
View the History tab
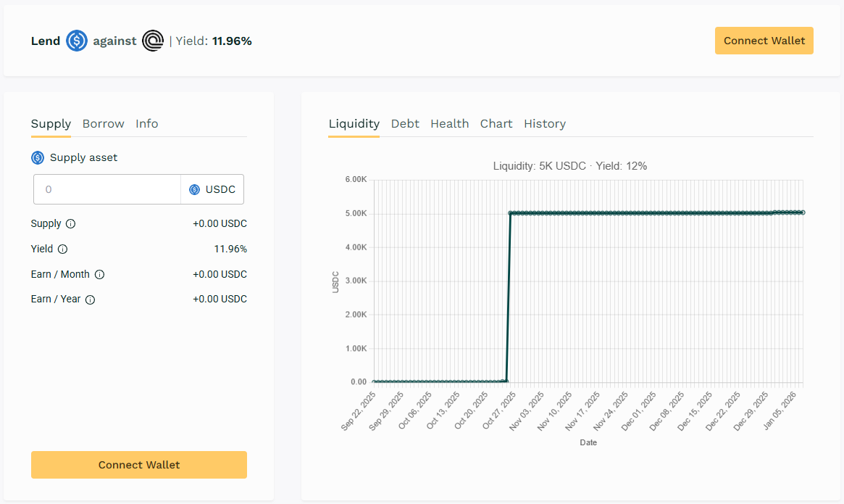(545, 124)
